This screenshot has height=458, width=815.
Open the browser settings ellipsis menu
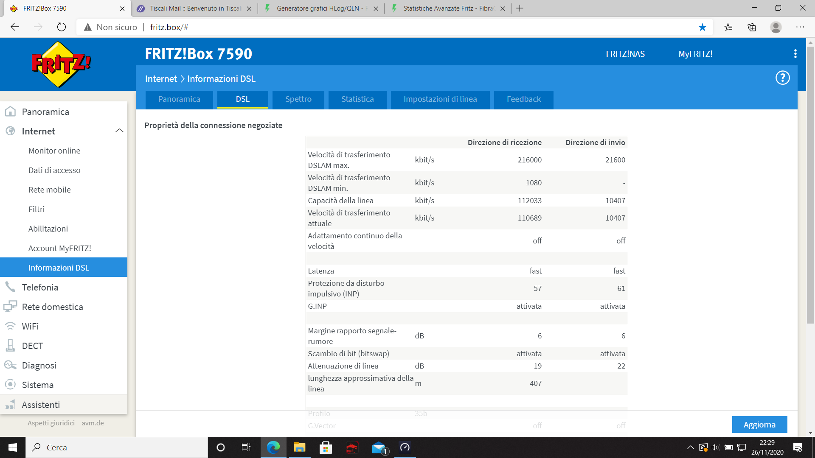coord(800,27)
